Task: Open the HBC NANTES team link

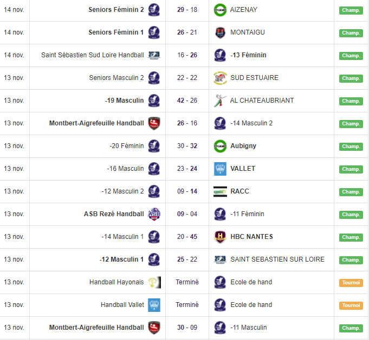Action: pyautogui.click(x=251, y=237)
